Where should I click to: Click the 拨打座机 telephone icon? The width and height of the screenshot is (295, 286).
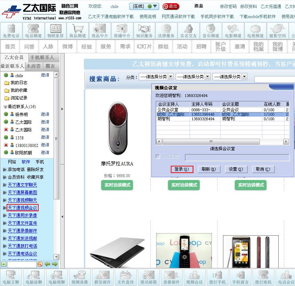point(263,277)
